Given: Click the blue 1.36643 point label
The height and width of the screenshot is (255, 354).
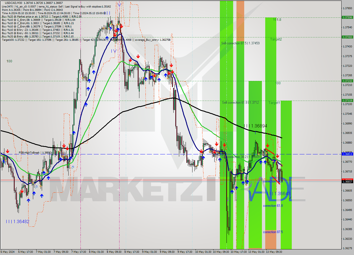Looking at the screenshot, I should pyautogui.click(x=278, y=193).
